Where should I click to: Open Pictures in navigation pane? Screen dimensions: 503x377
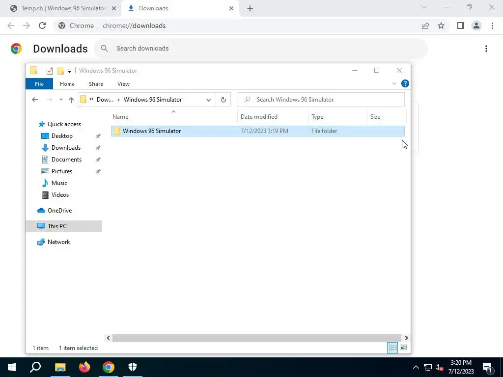[61, 171]
